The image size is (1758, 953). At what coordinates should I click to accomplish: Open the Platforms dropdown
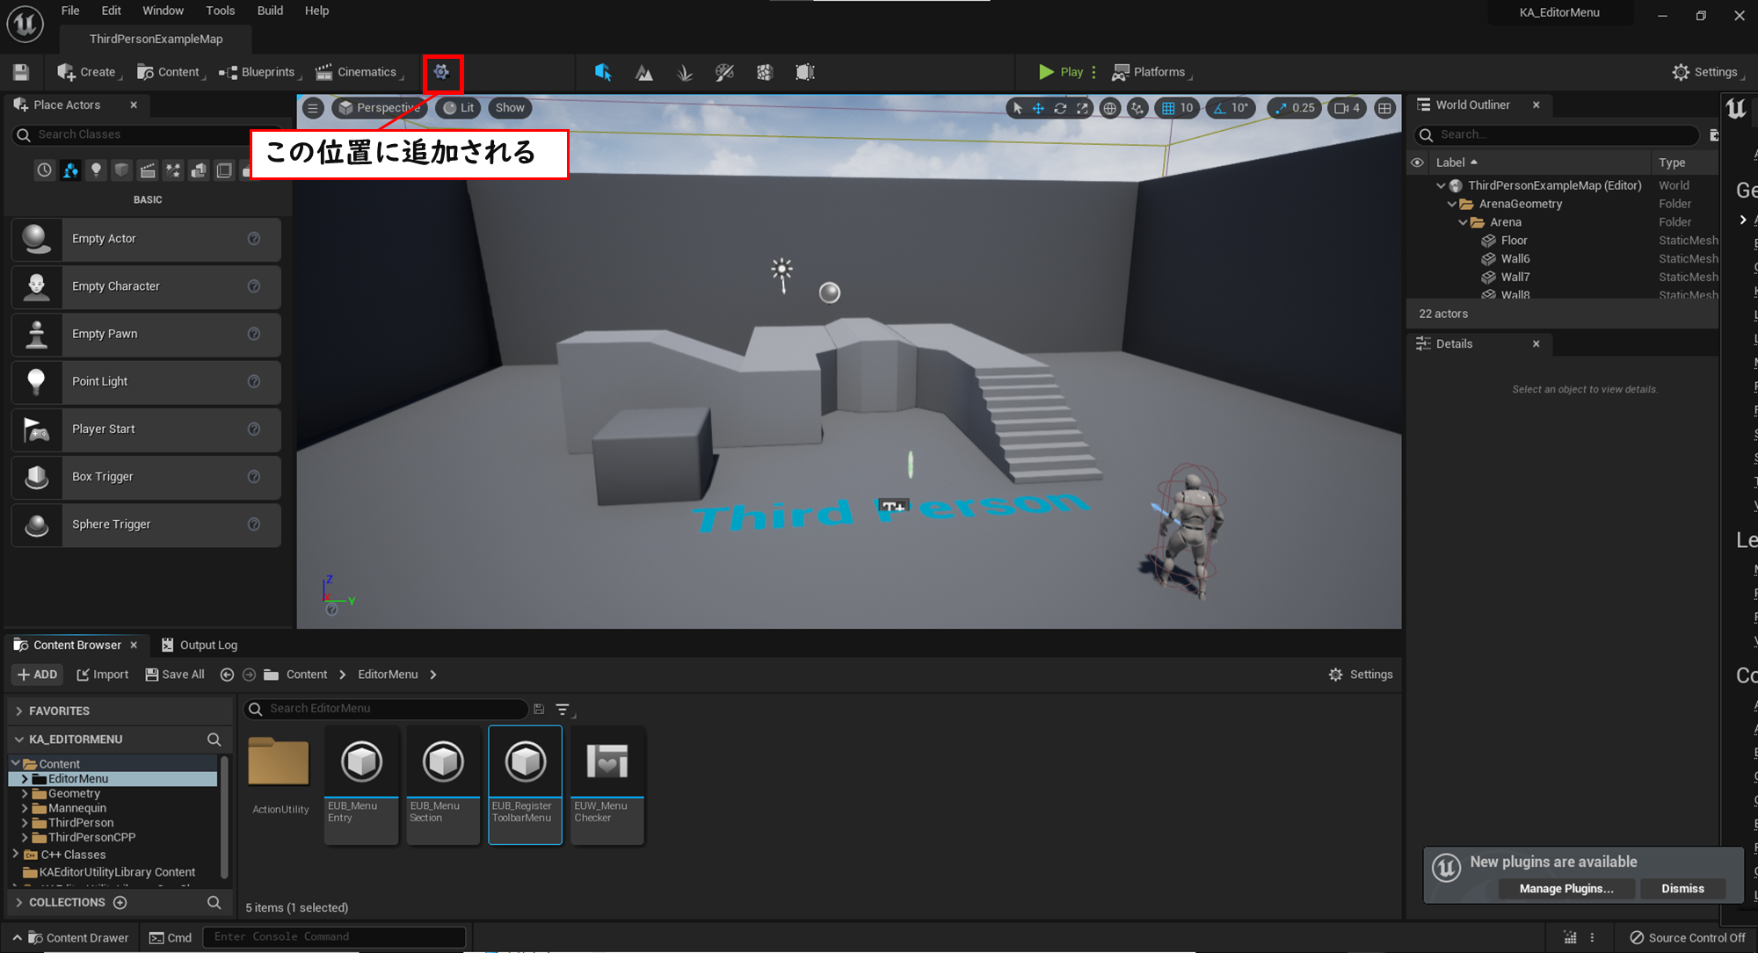1151,72
